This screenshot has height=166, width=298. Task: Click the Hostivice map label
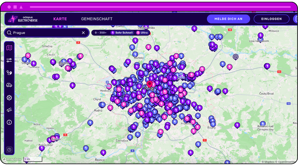(x=105, y=91)
